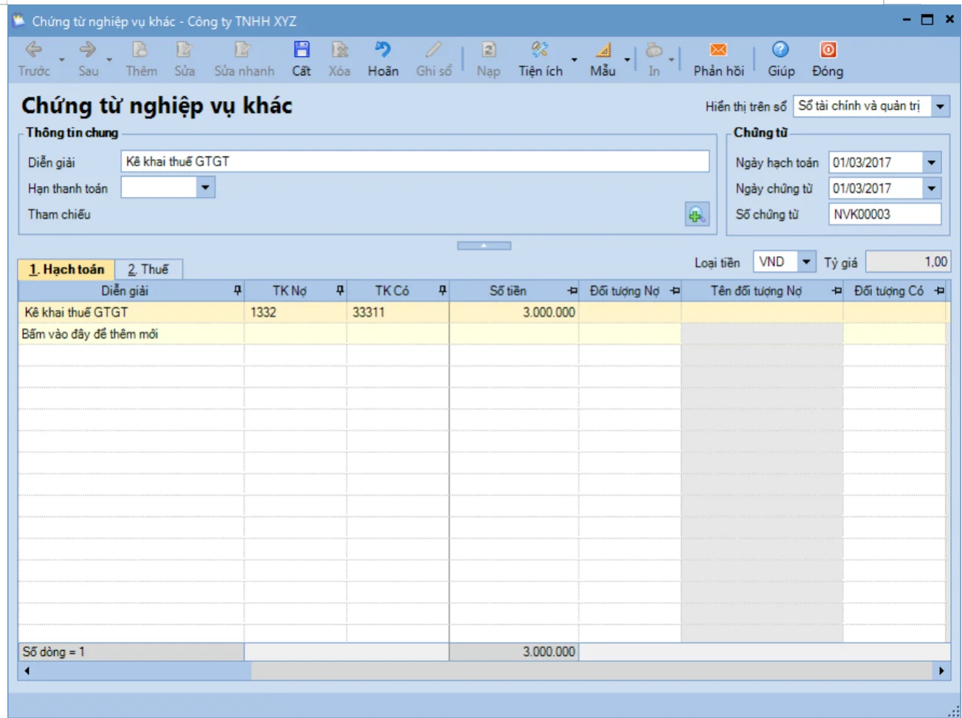Select the 1. Hạch toán tab
Viewport: 962px width, 718px height.
click(x=66, y=269)
